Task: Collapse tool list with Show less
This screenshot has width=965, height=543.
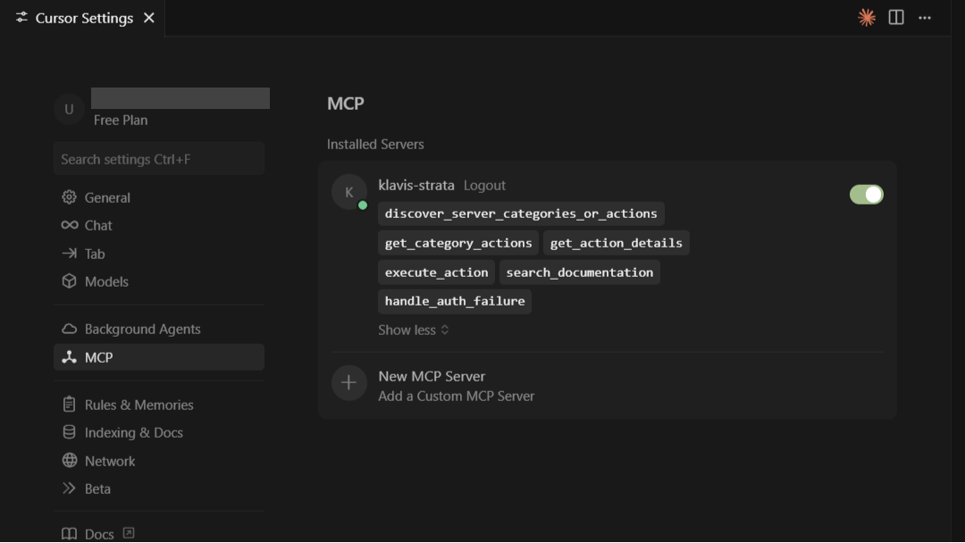Action: click(x=414, y=330)
